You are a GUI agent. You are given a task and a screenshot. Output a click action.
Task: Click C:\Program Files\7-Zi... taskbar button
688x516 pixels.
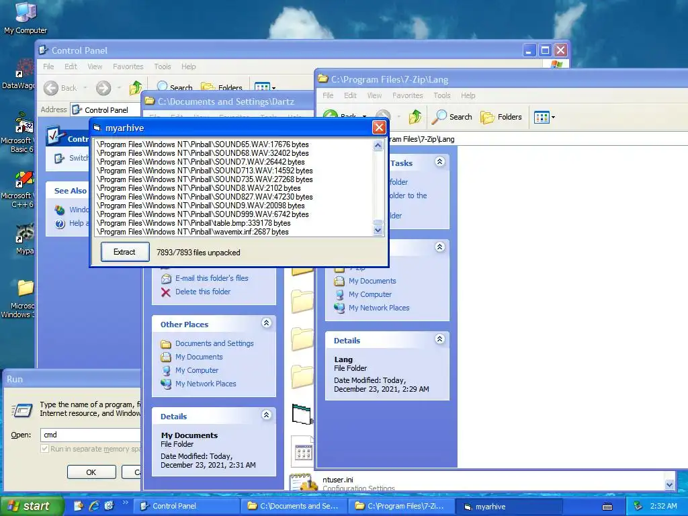(x=402, y=506)
